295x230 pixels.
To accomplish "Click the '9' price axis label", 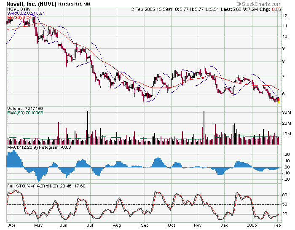I will point(284,48).
